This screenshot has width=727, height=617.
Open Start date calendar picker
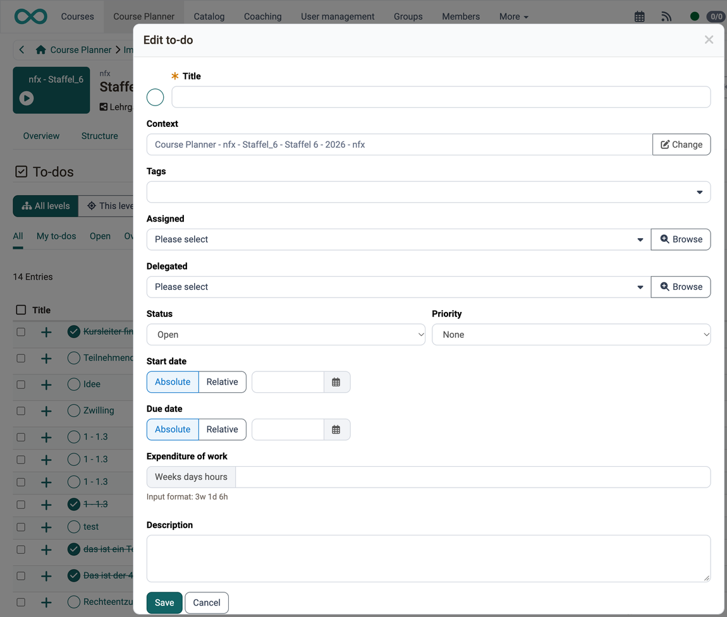pos(336,382)
